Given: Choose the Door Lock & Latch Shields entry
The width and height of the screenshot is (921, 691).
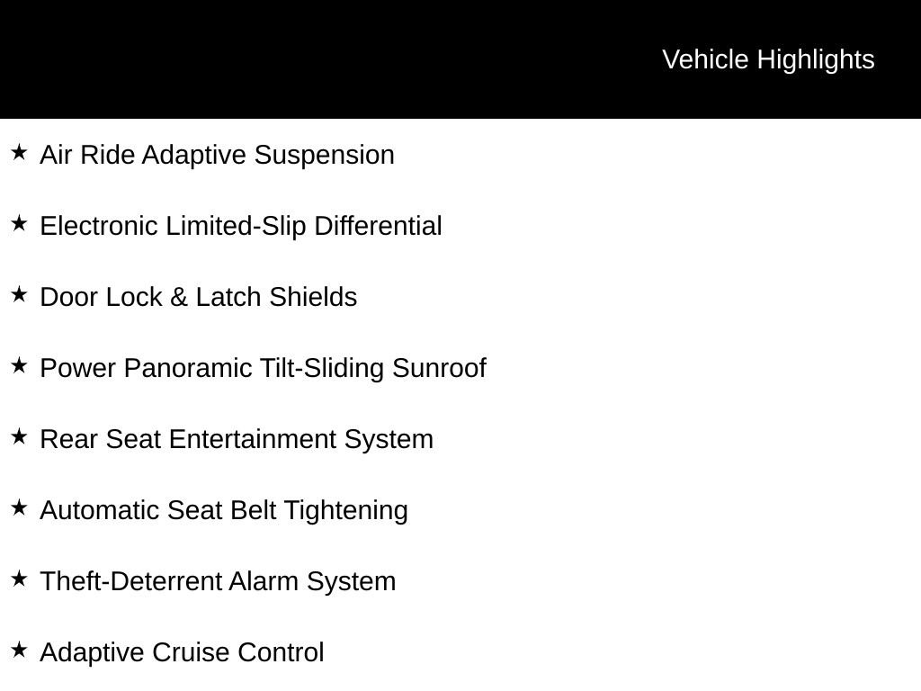Looking at the screenshot, I should coord(199,297).
